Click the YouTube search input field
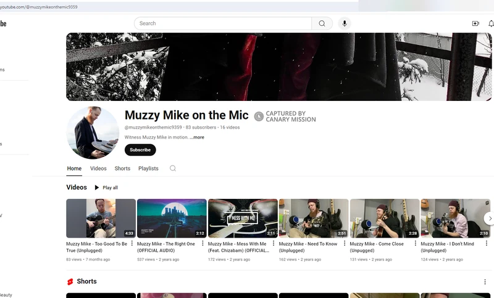494x298 pixels. click(222, 23)
